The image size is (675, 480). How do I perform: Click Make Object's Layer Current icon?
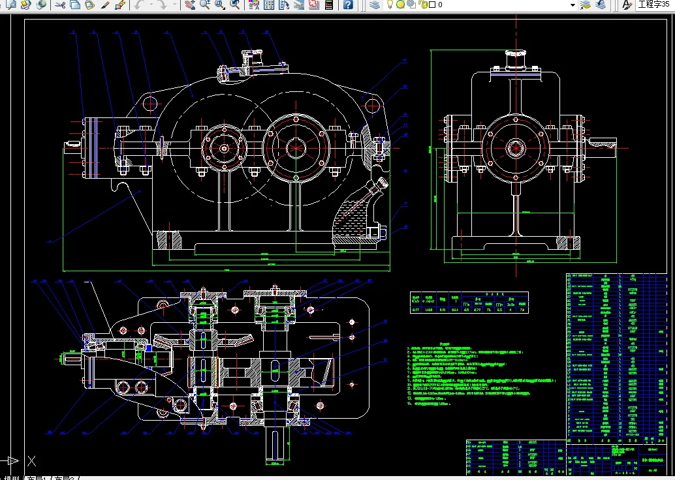click(x=586, y=5)
